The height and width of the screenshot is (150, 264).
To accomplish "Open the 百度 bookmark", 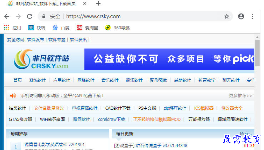I will (61, 28).
